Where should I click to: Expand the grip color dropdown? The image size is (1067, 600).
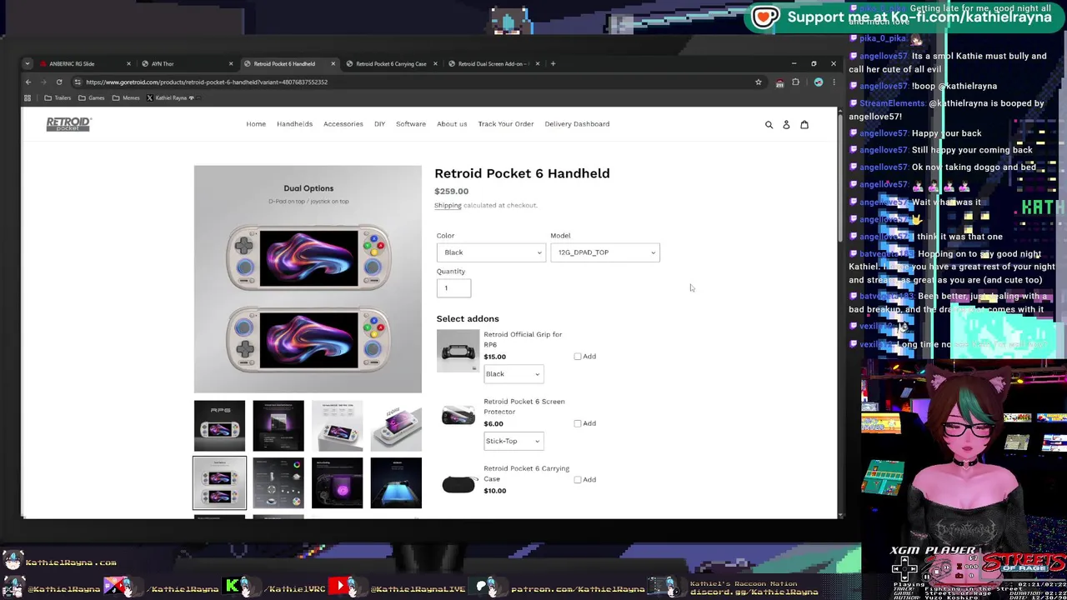[x=513, y=374]
